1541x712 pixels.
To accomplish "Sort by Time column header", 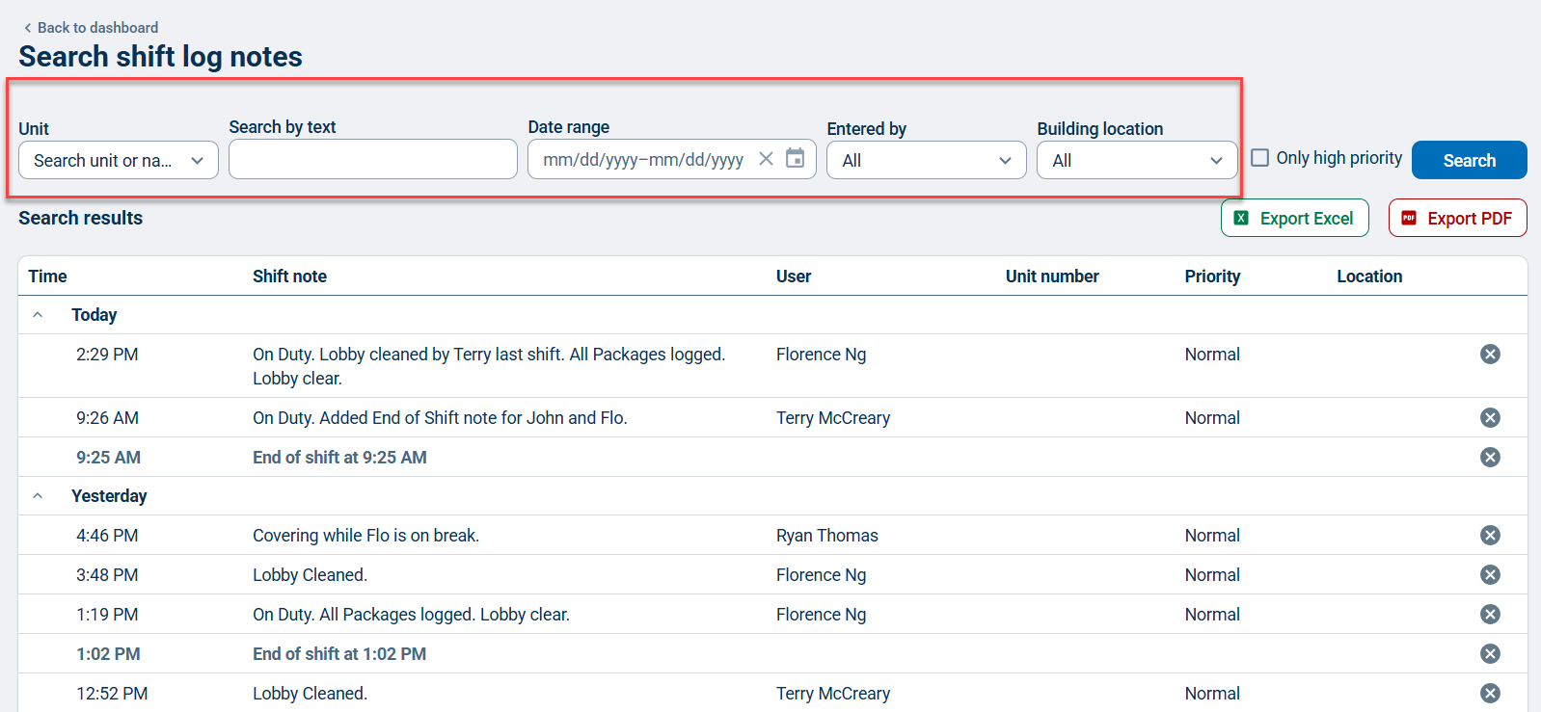I will (x=47, y=277).
